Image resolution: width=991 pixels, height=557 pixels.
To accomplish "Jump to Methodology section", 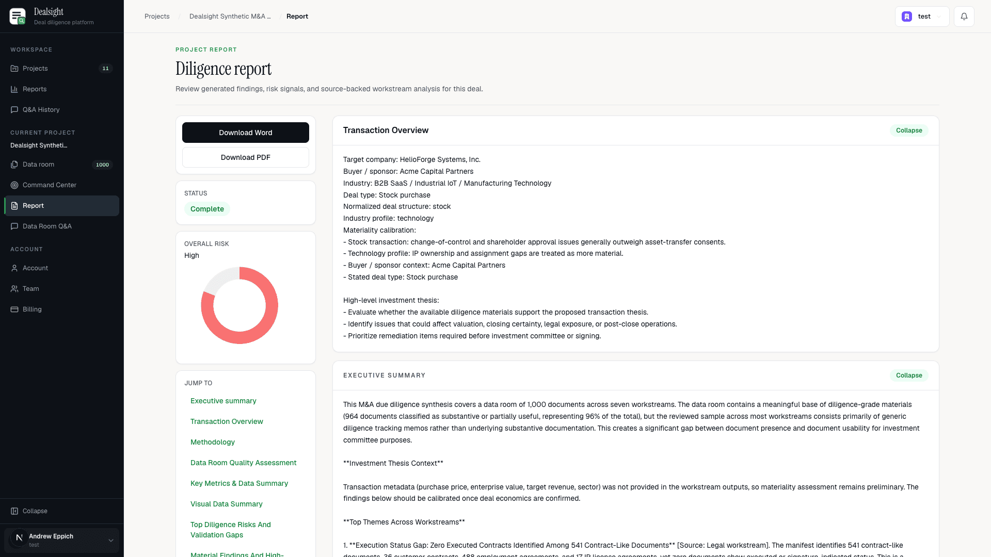I will (x=213, y=442).
